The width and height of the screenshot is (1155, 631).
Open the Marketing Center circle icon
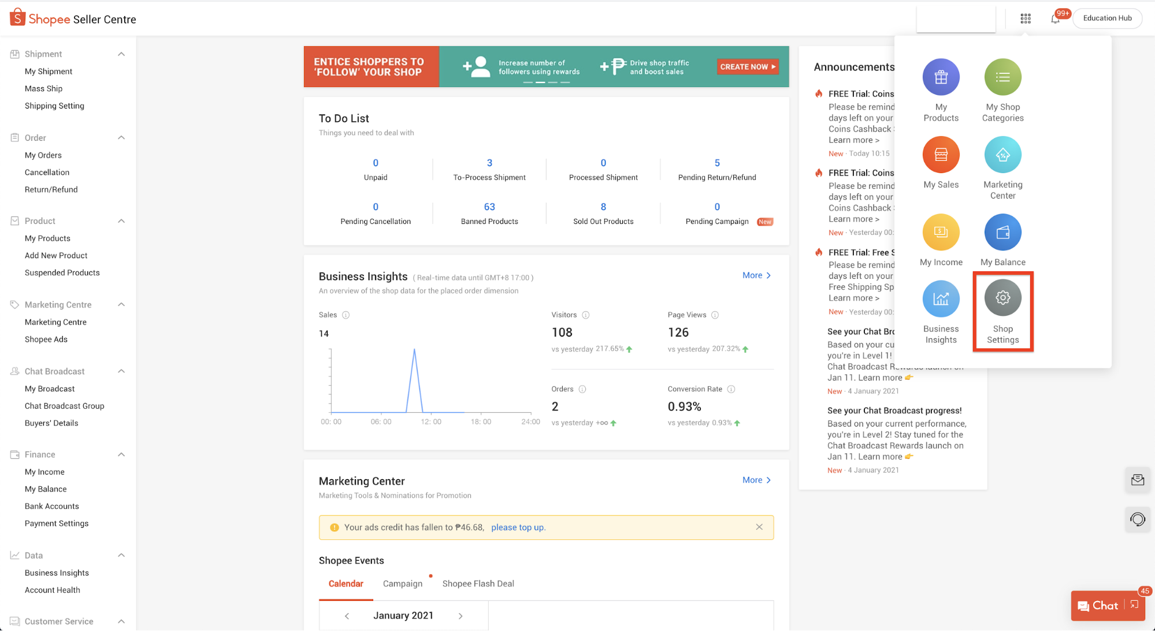(1002, 155)
